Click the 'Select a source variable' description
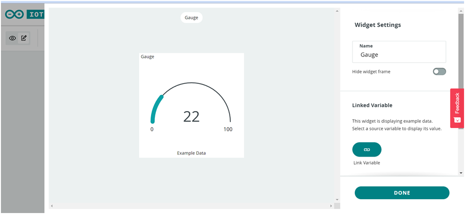Screen dimensions: 465x214 [x=397, y=129]
